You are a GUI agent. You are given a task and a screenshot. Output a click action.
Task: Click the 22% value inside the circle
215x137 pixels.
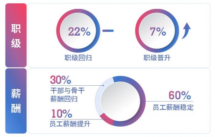tap(79, 32)
